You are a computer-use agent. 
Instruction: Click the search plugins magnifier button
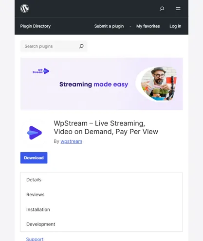pos(81,46)
